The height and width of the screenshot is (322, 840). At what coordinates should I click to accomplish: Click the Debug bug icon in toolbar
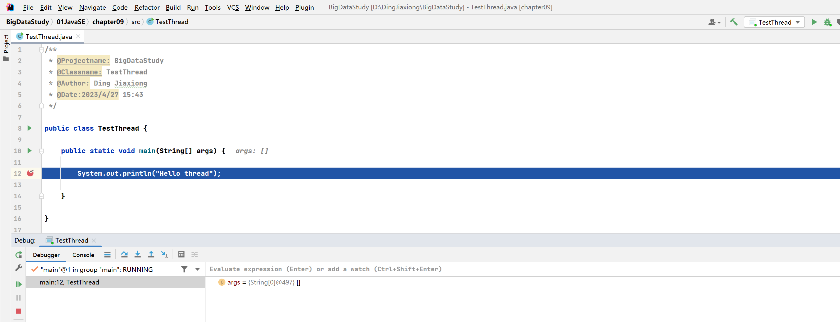click(828, 22)
